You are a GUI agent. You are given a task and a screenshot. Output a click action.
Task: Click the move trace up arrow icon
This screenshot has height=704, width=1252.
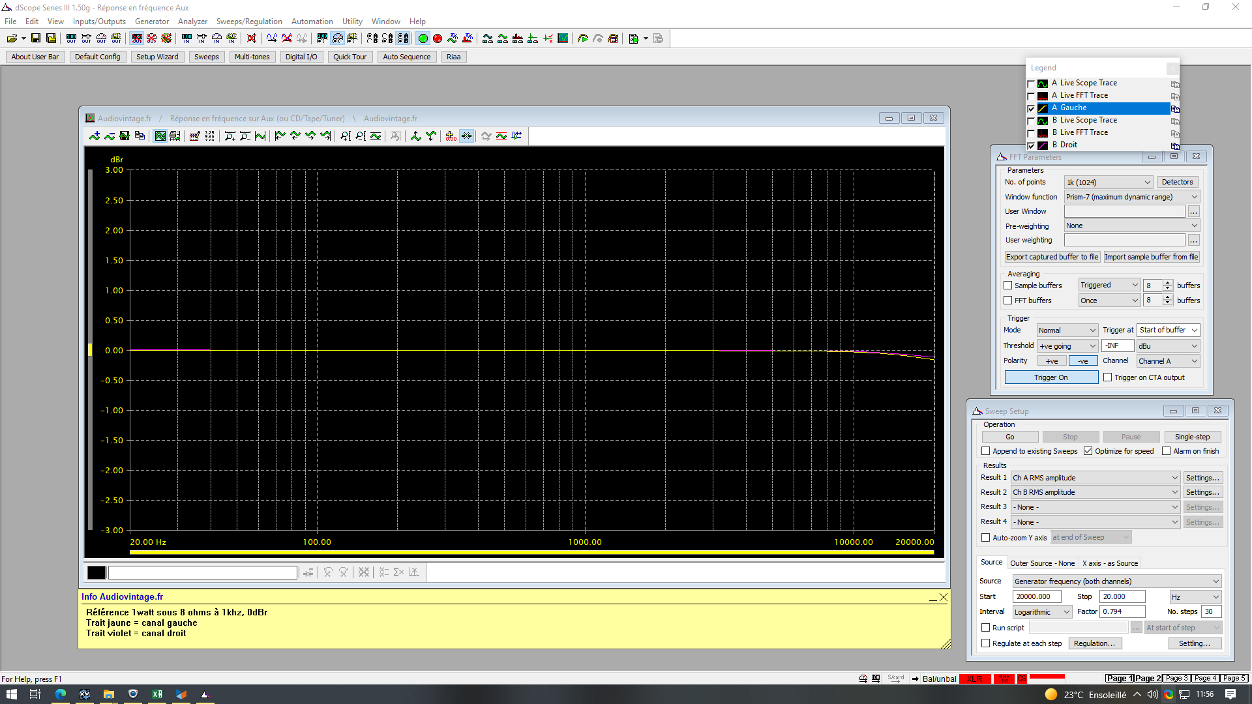(x=416, y=136)
